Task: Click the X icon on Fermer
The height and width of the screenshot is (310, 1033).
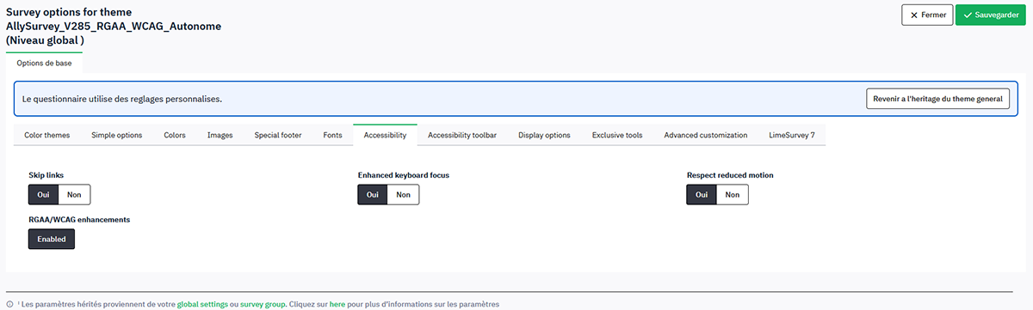Action: tap(914, 15)
